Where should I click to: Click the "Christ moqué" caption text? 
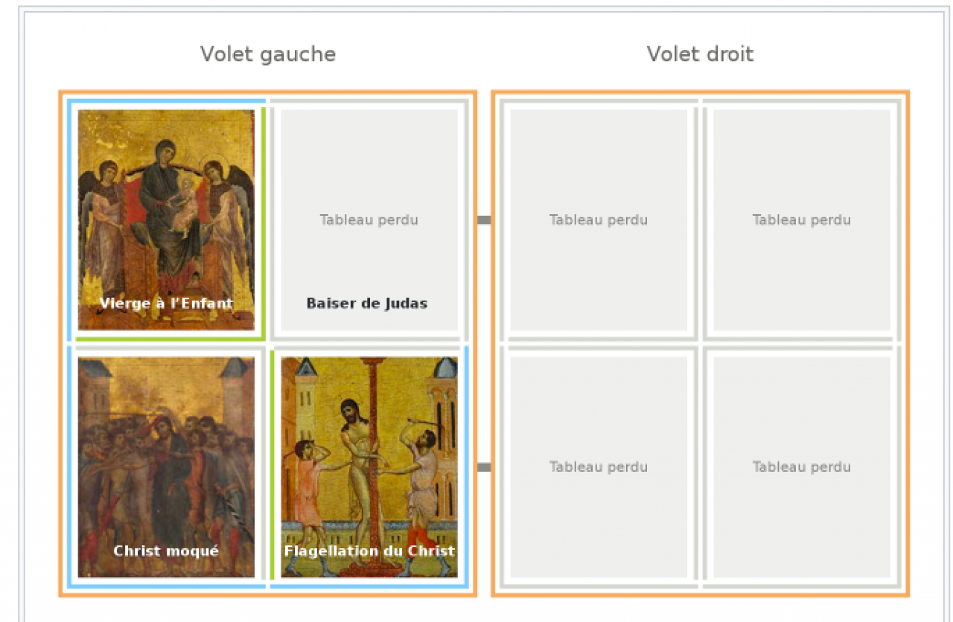166,551
